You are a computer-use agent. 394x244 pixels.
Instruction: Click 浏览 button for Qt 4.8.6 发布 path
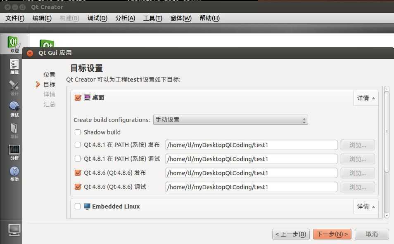coord(358,173)
